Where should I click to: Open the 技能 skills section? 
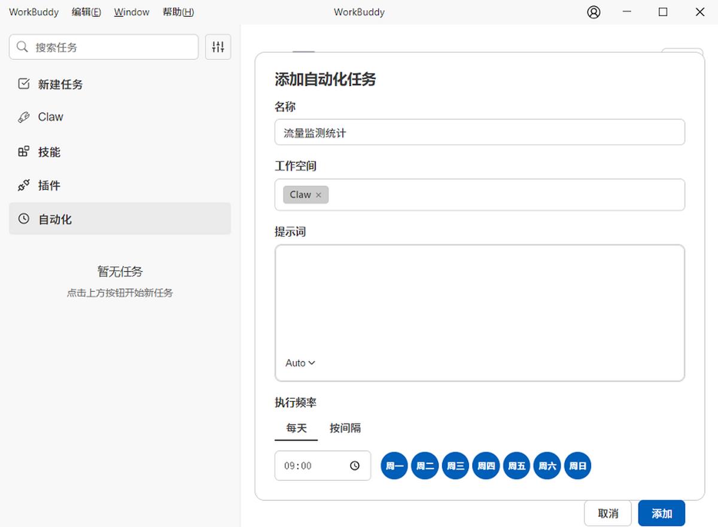[x=49, y=152]
